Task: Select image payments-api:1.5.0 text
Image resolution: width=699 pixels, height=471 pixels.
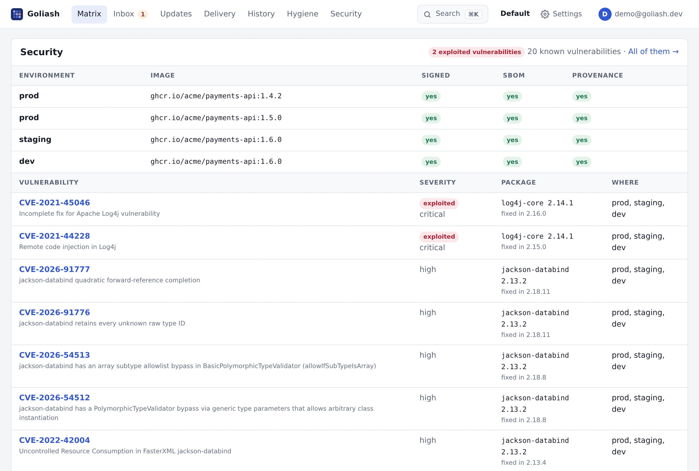Action: click(x=216, y=118)
